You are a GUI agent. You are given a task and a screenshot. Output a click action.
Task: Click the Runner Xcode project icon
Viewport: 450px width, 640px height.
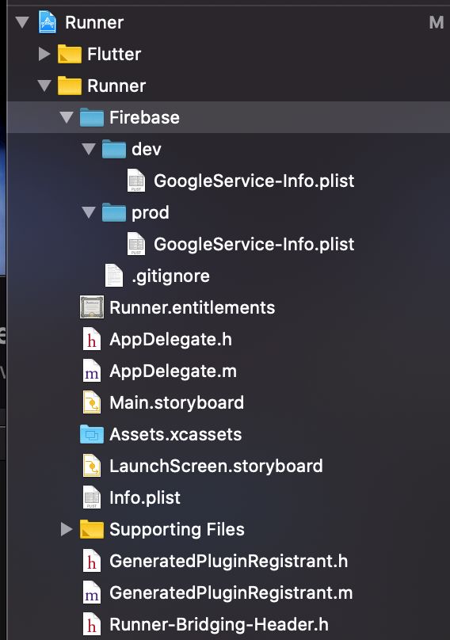coord(48,22)
